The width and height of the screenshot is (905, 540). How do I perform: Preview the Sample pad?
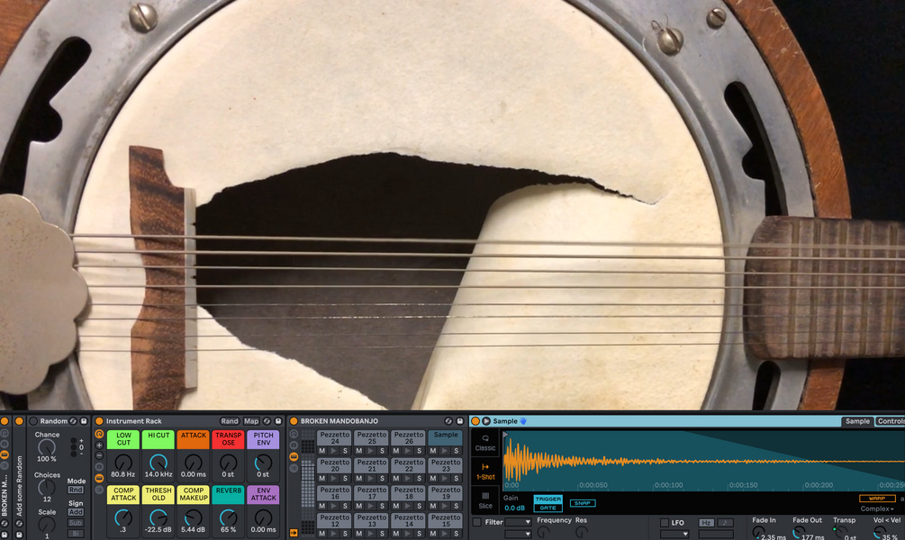[x=445, y=451]
